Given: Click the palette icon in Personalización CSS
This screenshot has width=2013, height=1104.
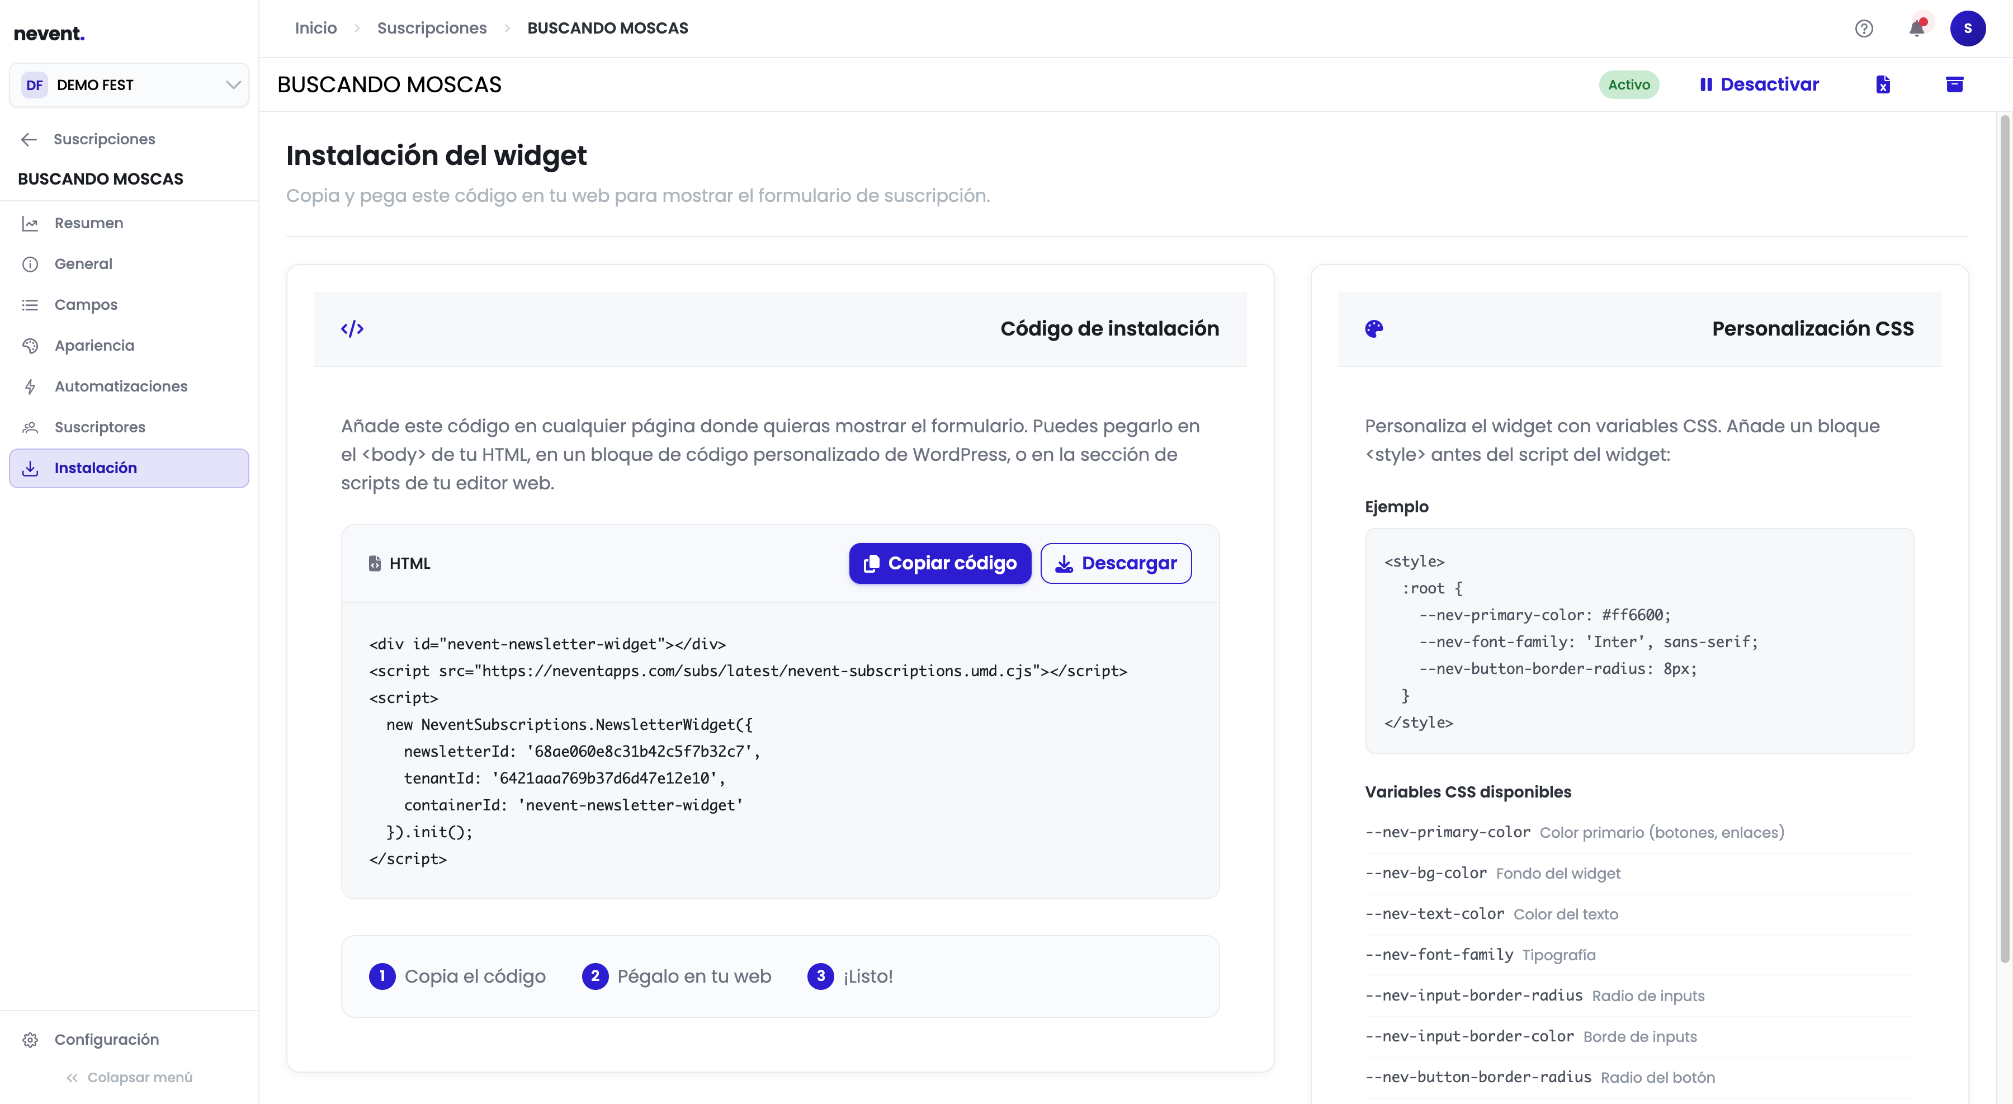Looking at the screenshot, I should pyautogui.click(x=1374, y=329).
